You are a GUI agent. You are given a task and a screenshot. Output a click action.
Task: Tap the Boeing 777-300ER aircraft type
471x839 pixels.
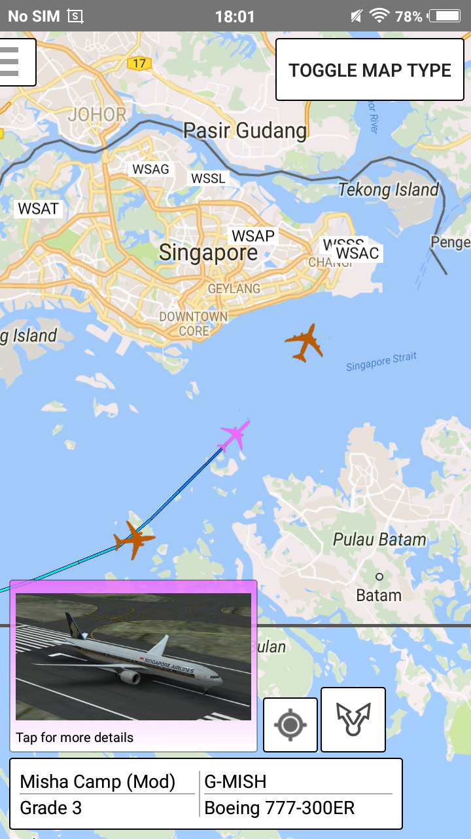pos(280,808)
